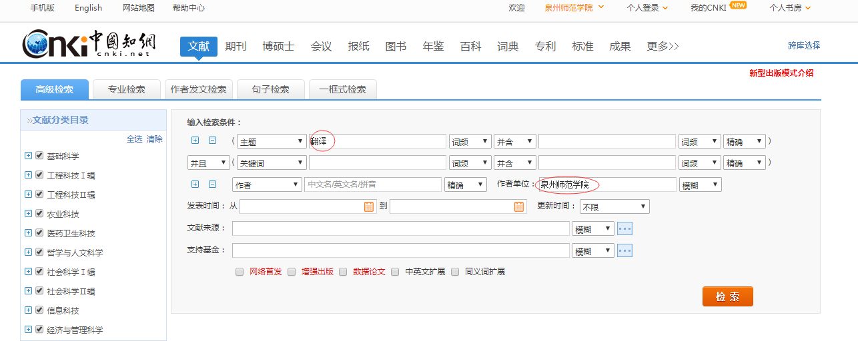Uncheck the 农业科技 category checkbox
The height and width of the screenshot is (357, 858).
(x=39, y=214)
